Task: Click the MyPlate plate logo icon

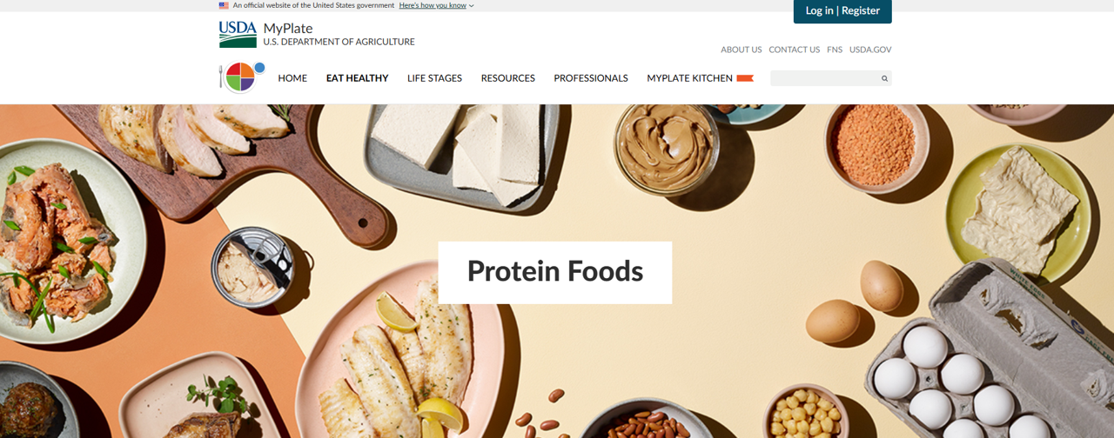Action: 239,77
